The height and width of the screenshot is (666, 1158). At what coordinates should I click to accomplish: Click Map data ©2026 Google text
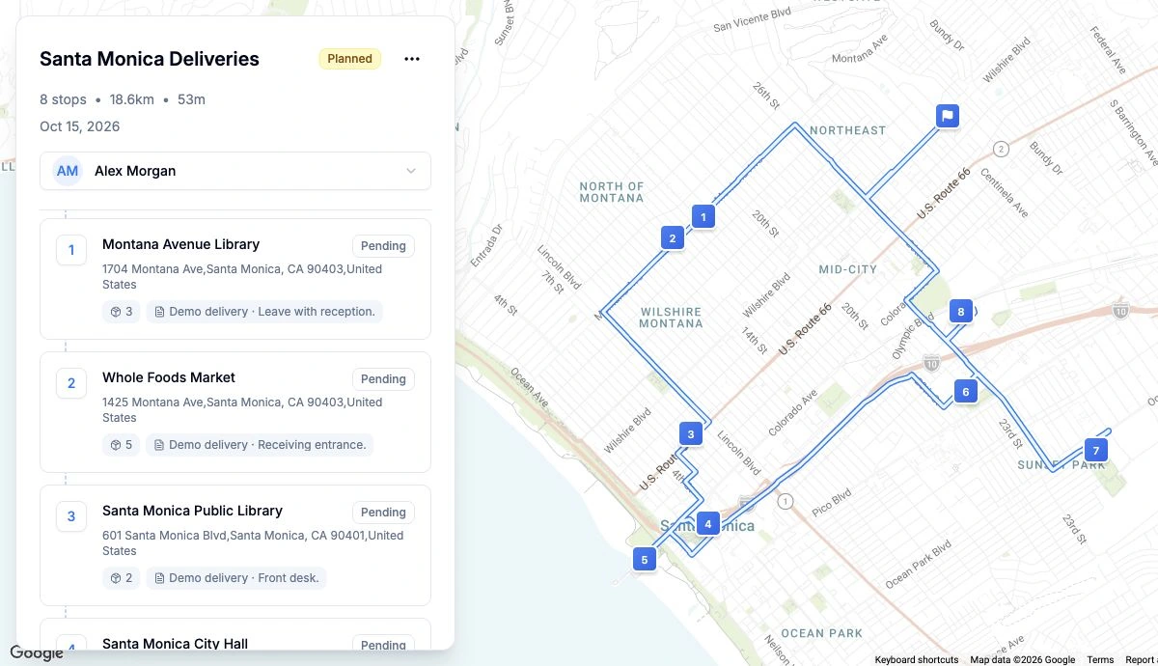click(1023, 660)
